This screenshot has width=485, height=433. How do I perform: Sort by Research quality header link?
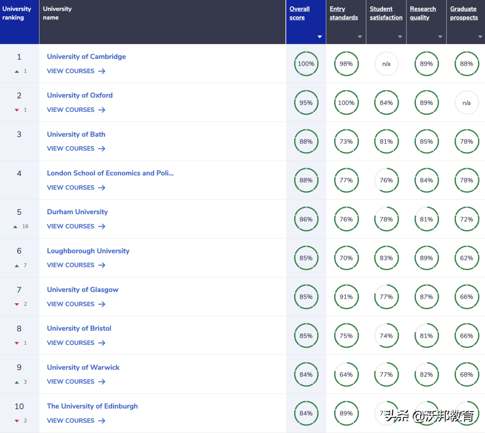point(423,13)
